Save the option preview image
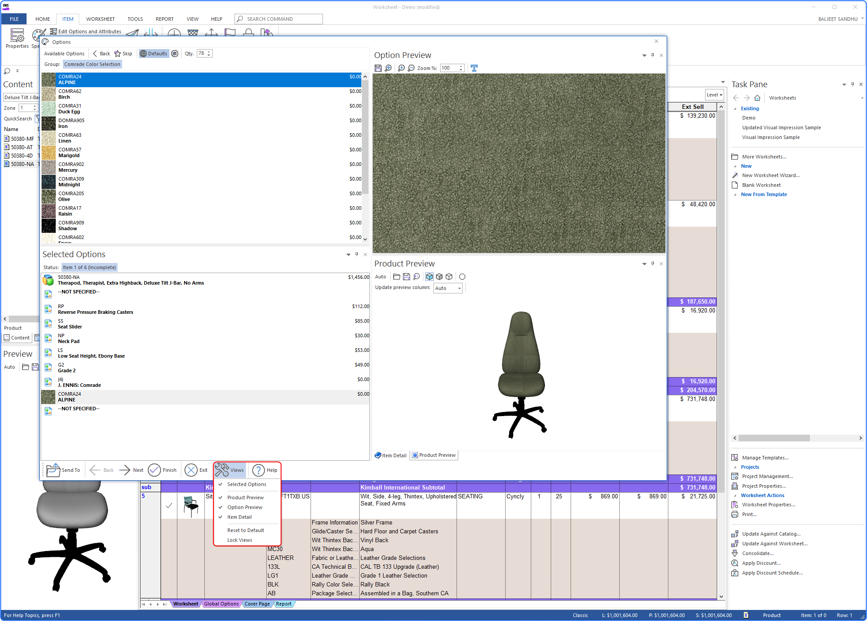This screenshot has height=621, width=867. click(378, 68)
